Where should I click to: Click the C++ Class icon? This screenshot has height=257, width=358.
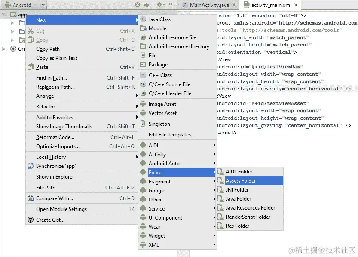click(143, 75)
